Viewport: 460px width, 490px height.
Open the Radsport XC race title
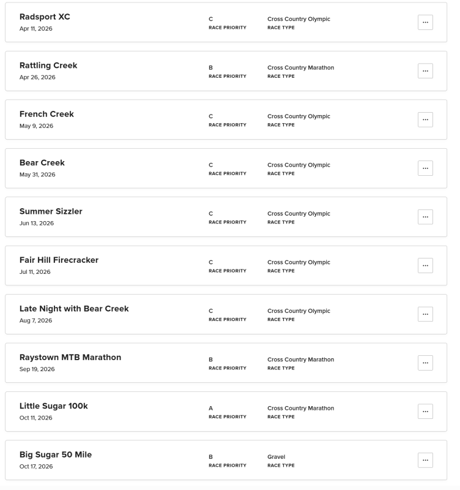[x=45, y=17]
